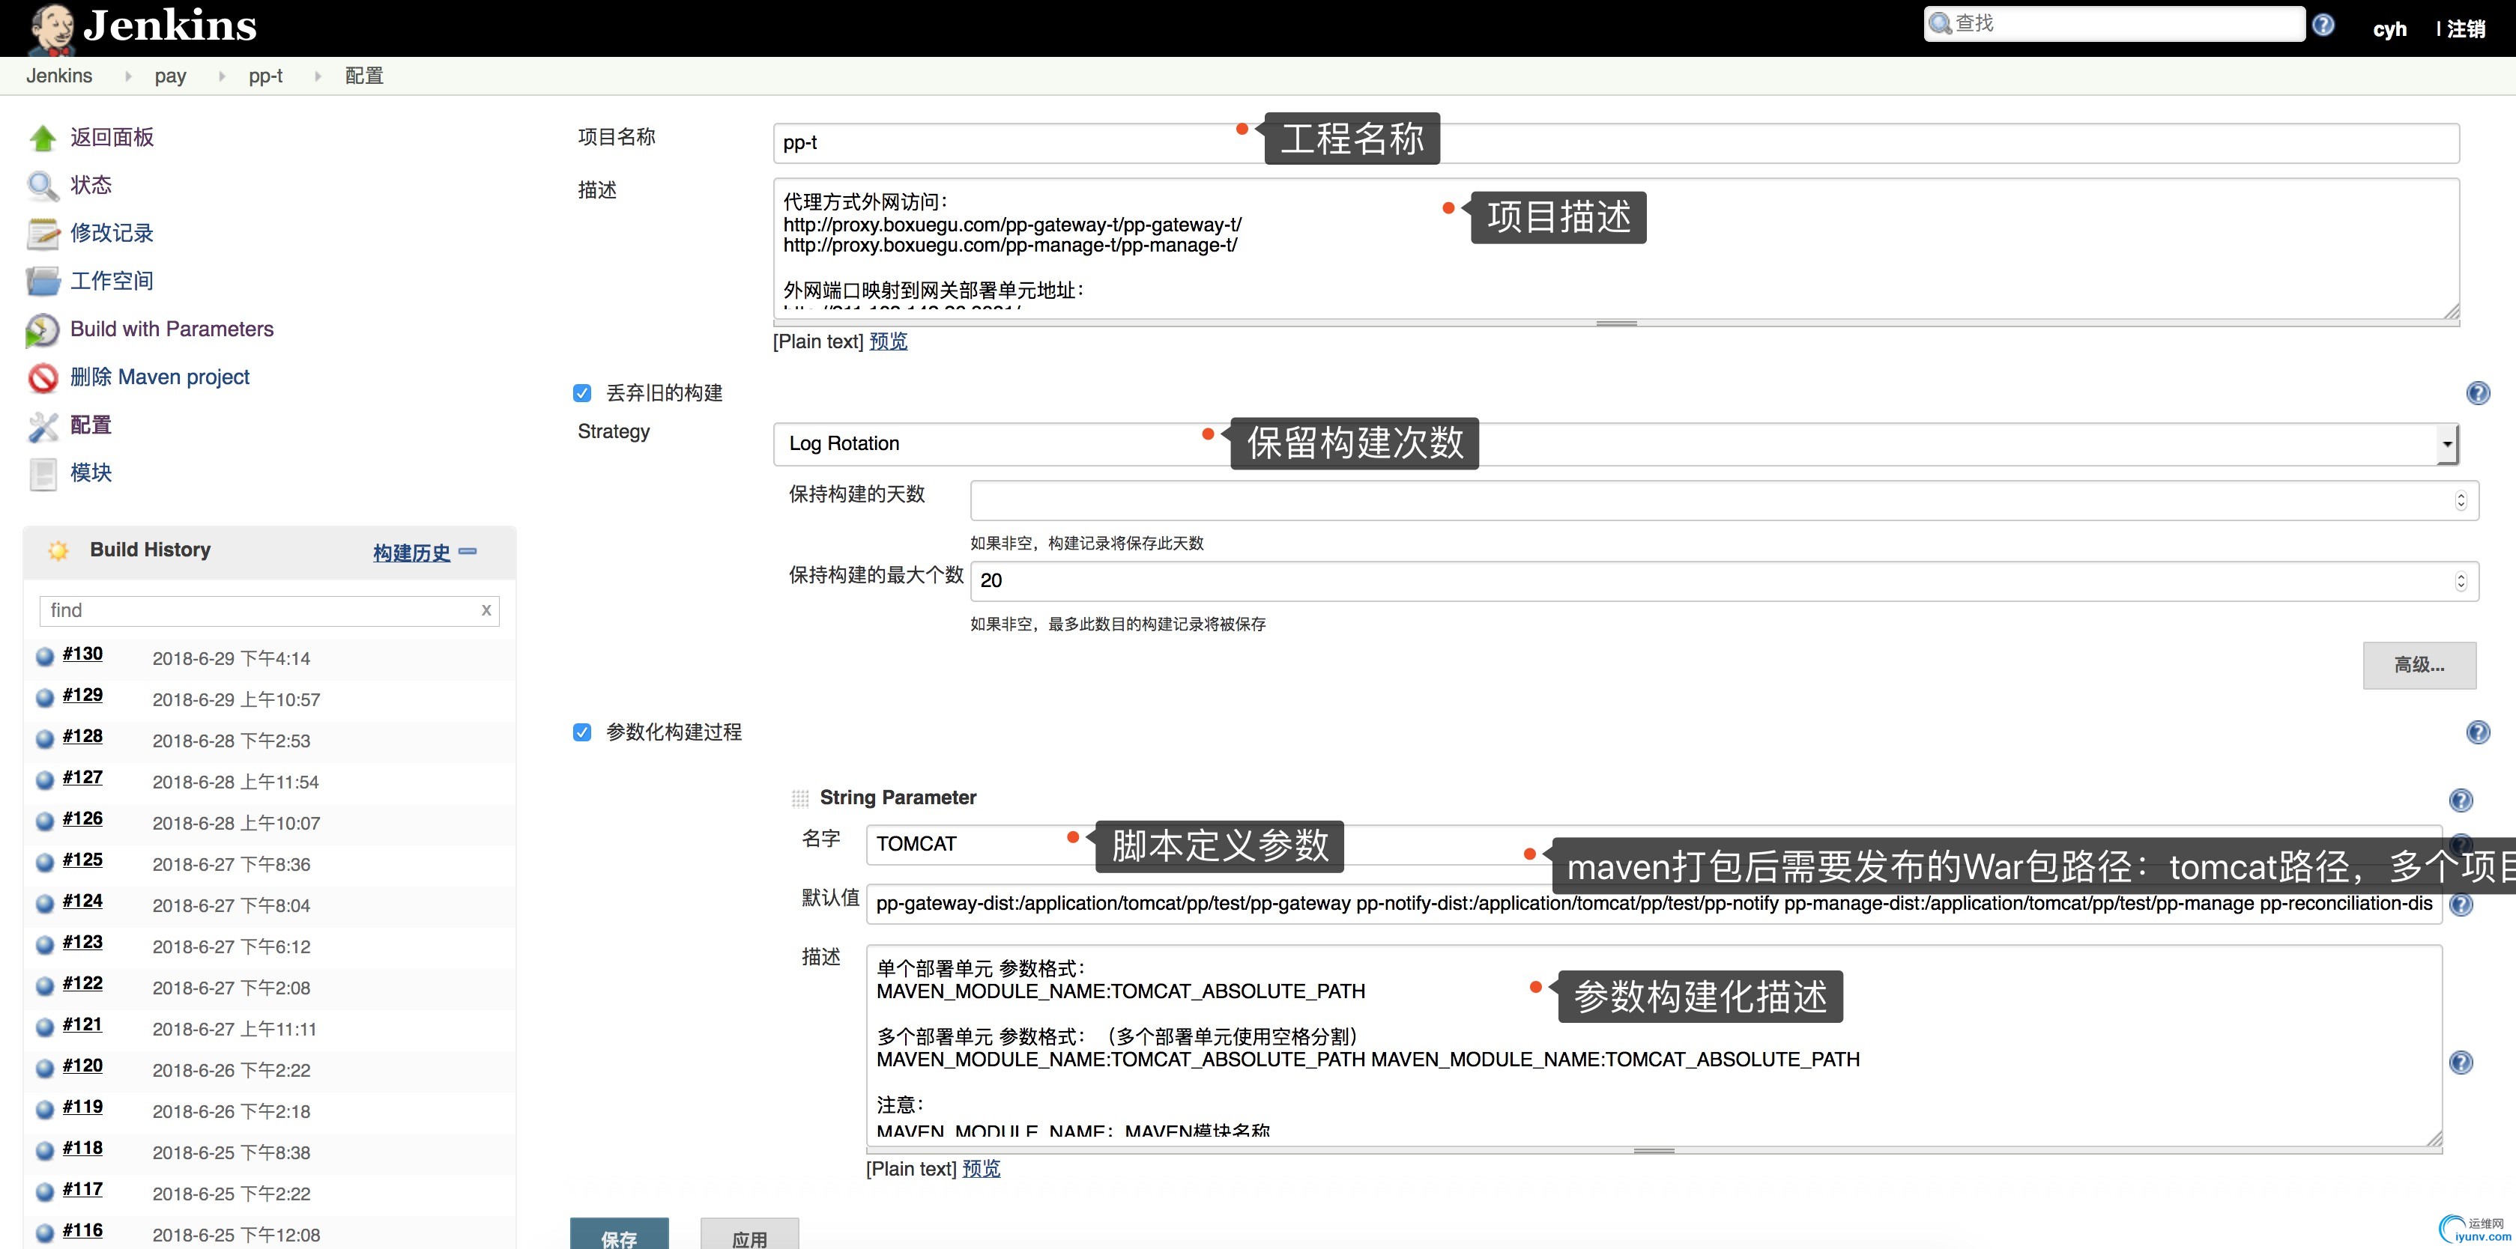Focus the default value text field
The height and width of the screenshot is (1249, 2516).
tap(1654, 905)
